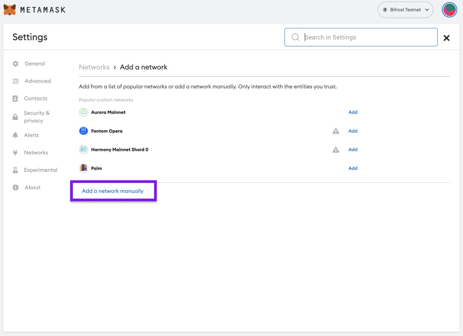Image resolution: width=463 pixels, height=336 pixels.
Task: Open Security & privacy settings
Action: pos(37,117)
